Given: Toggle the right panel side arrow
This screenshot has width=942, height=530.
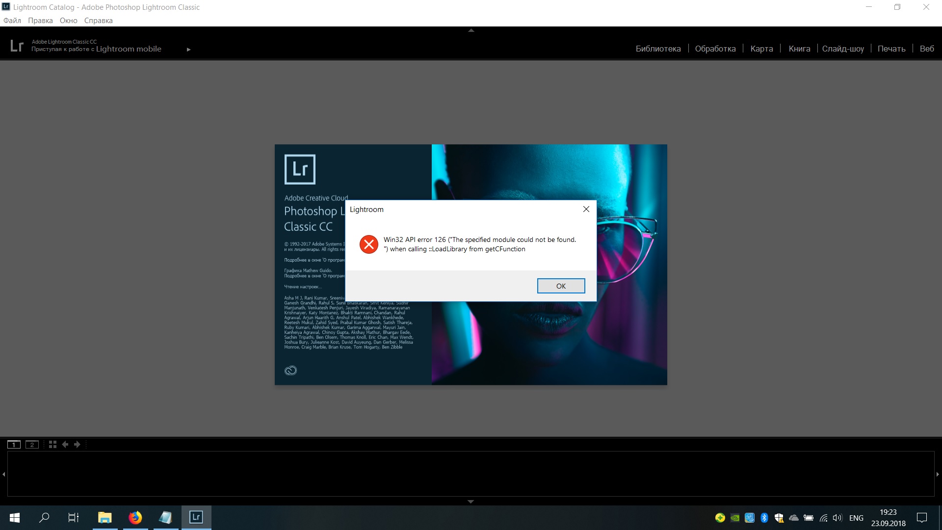Looking at the screenshot, I should (938, 474).
